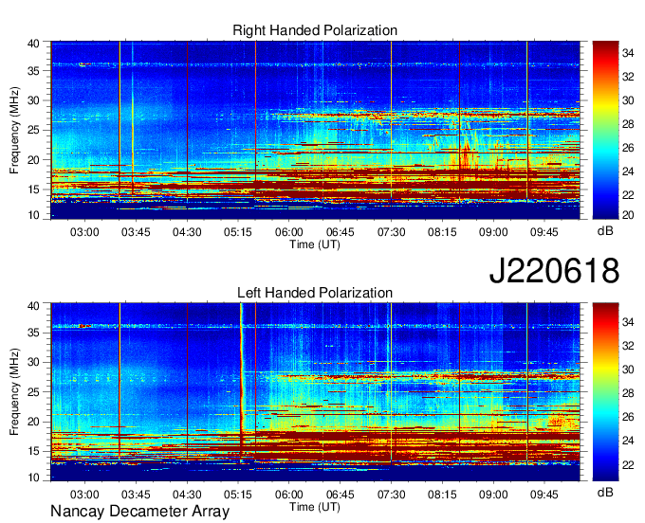Click "Frequency (MHz)" label of bottom plot
The image size is (645, 523).
14,392
